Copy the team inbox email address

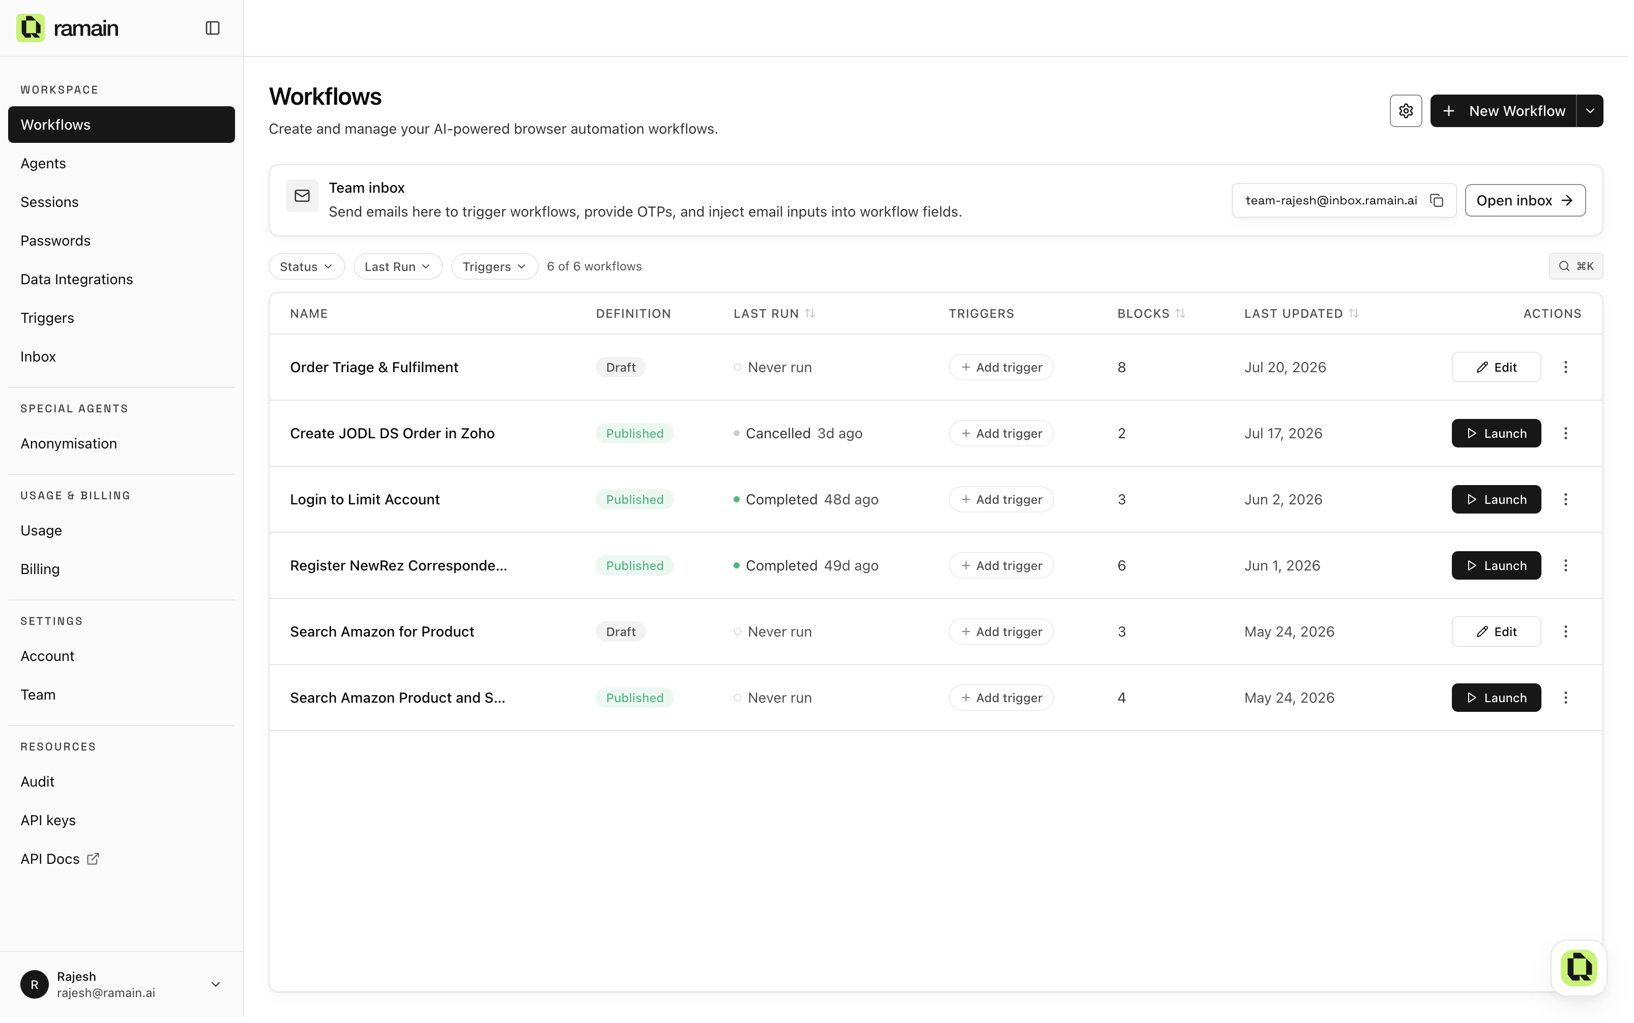tap(1437, 200)
